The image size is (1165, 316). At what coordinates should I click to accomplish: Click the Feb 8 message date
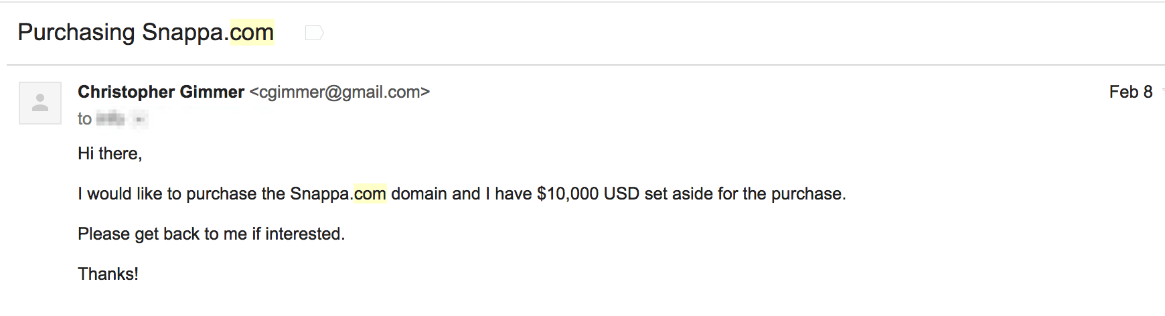[x=1130, y=92]
